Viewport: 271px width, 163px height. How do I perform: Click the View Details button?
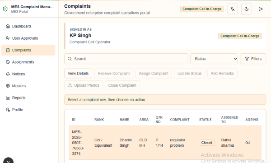(x=78, y=74)
